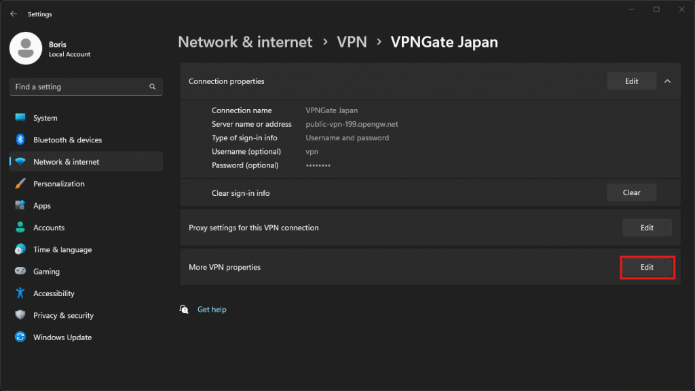
Task: Click the search magnifier icon
Action: click(153, 87)
